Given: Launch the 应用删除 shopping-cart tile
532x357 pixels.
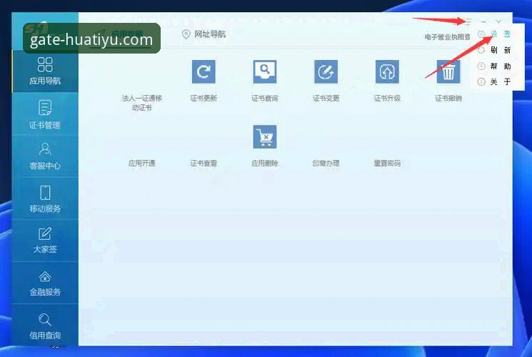Looking at the screenshot, I should 265,137.
